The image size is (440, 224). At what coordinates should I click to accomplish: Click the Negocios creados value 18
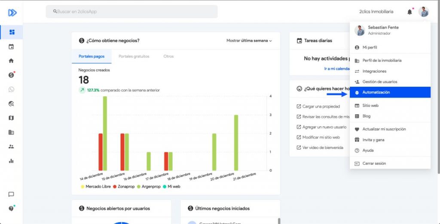pyautogui.click(x=84, y=80)
